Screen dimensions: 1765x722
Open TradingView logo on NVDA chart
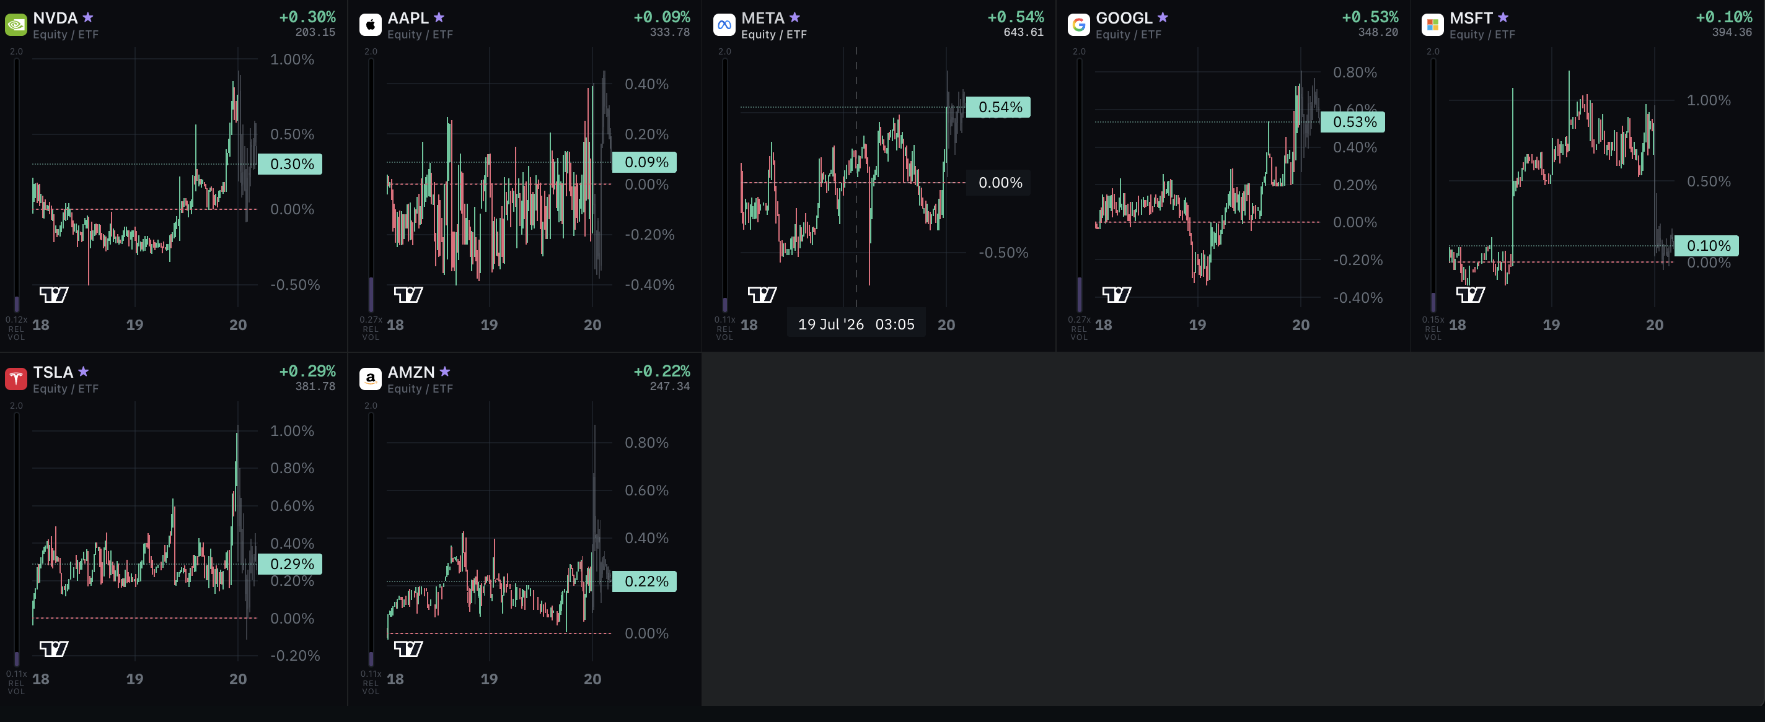click(x=54, y=294)
